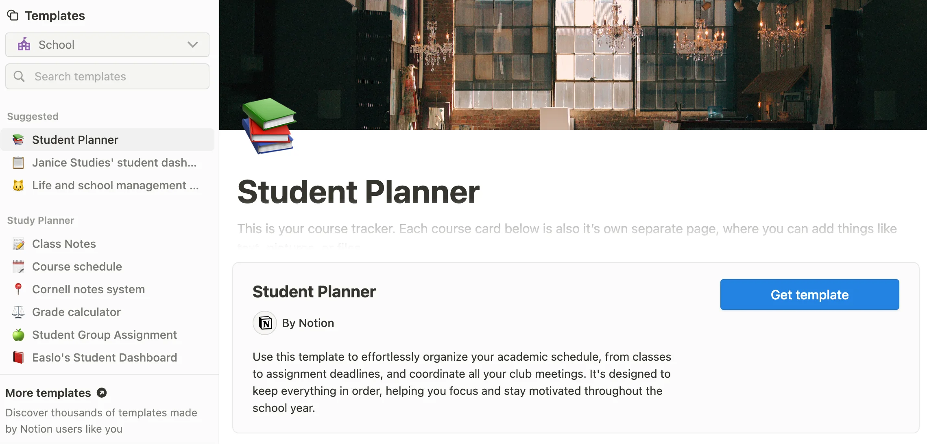Select Course schedule template
Viewport: 927px width, 444px height.
[x=77, y=266]
